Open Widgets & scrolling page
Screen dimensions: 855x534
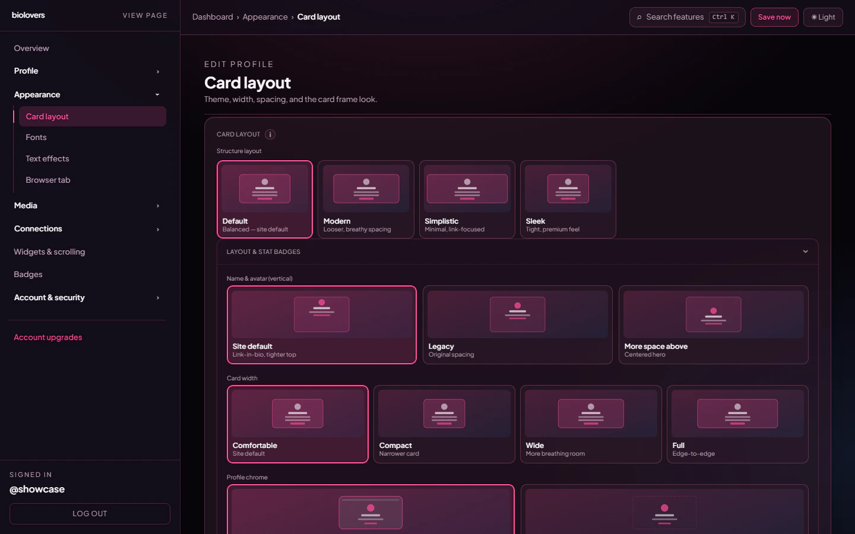coord(87,252)
